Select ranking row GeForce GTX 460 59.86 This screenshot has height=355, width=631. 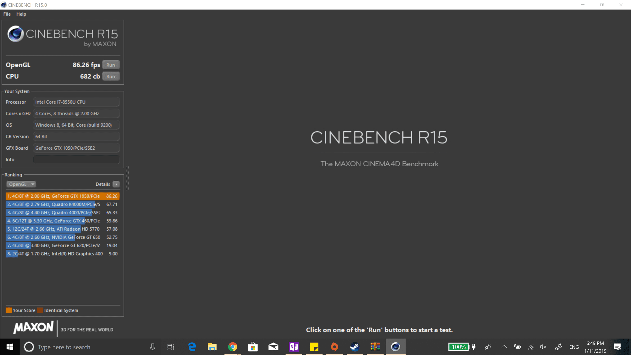tap(62, 221)
